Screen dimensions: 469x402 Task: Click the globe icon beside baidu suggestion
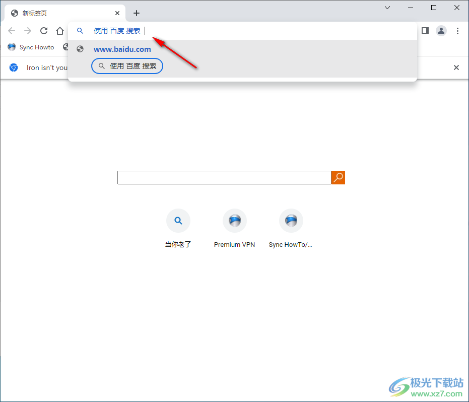coord(80,49)
